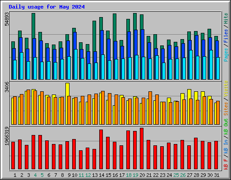The width and height of the screenshot is (231, 180).
Task: Click the green hits bar for day 13
Action: [x=94, y=36]
